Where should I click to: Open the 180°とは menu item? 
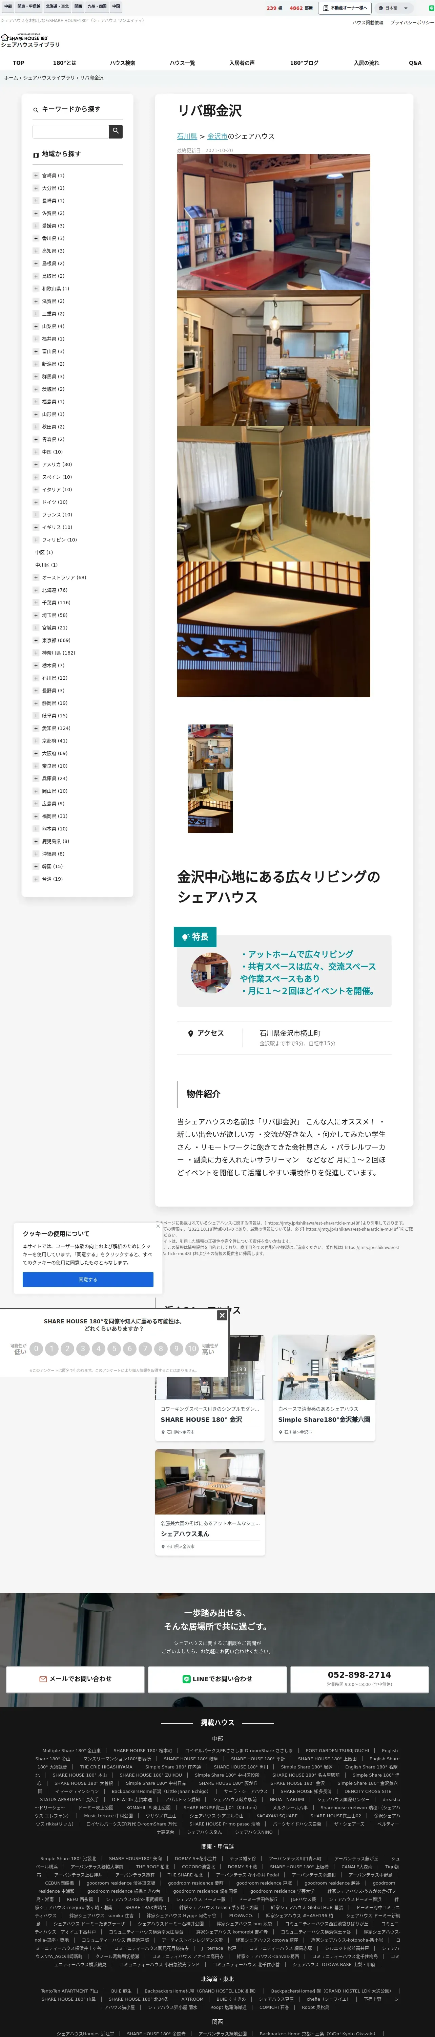pos(65,62)
